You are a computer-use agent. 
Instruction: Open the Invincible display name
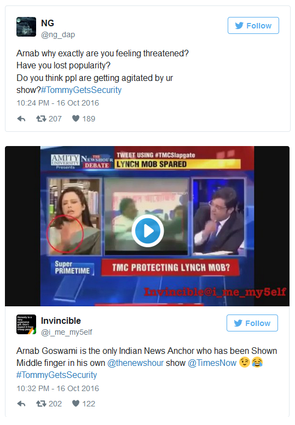pos(61,321)
